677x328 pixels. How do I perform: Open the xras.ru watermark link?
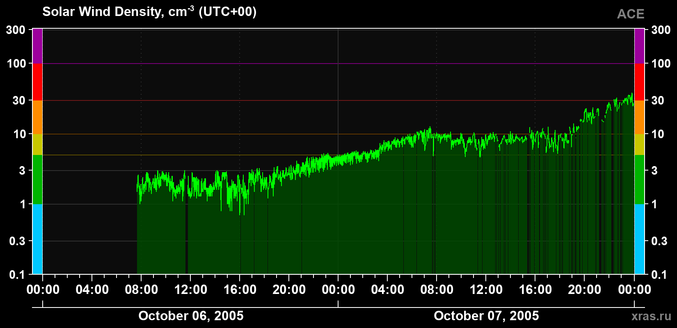[x=652, y=316]
